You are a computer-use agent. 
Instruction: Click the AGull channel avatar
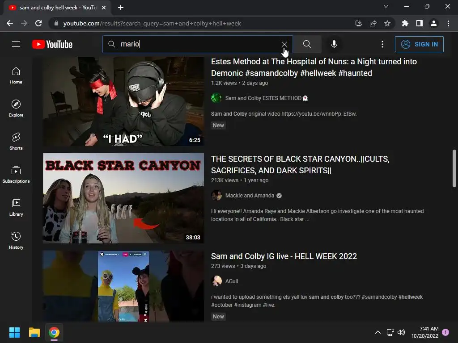point(216,281)
